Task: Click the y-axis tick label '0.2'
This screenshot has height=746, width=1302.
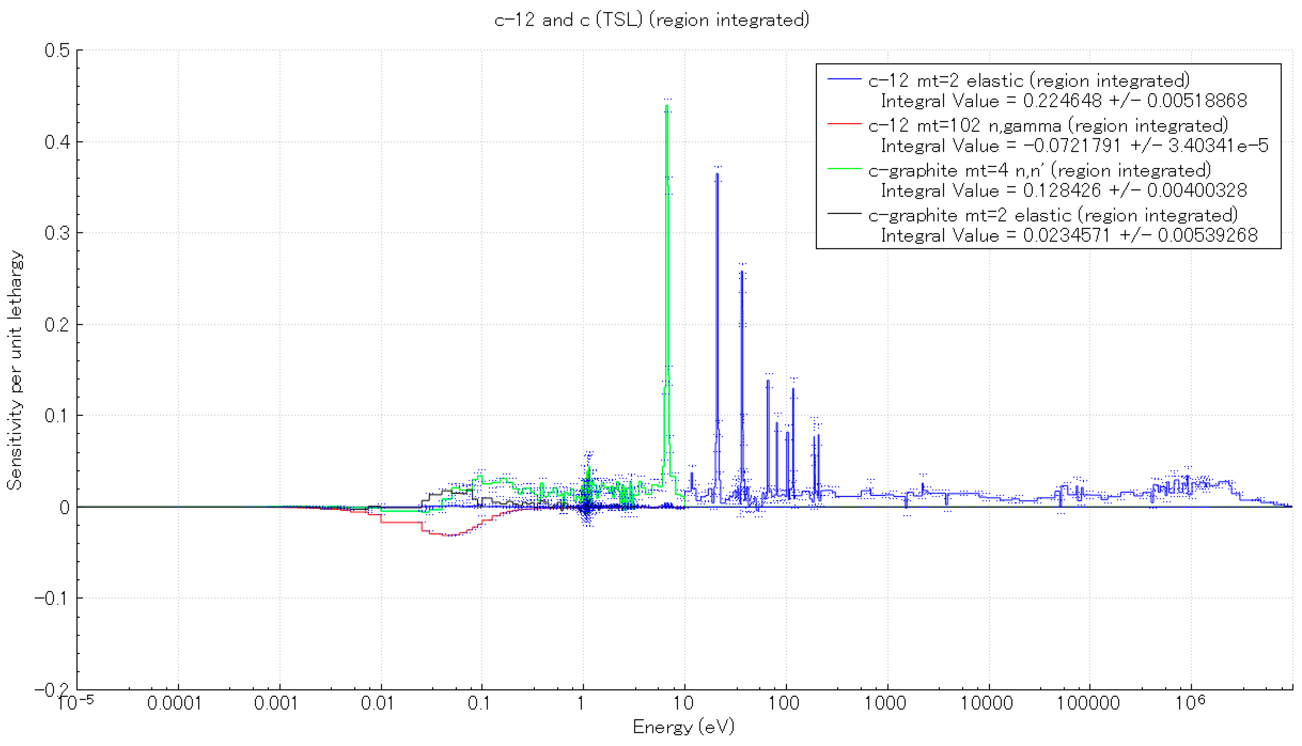Action: pos(57,325)
